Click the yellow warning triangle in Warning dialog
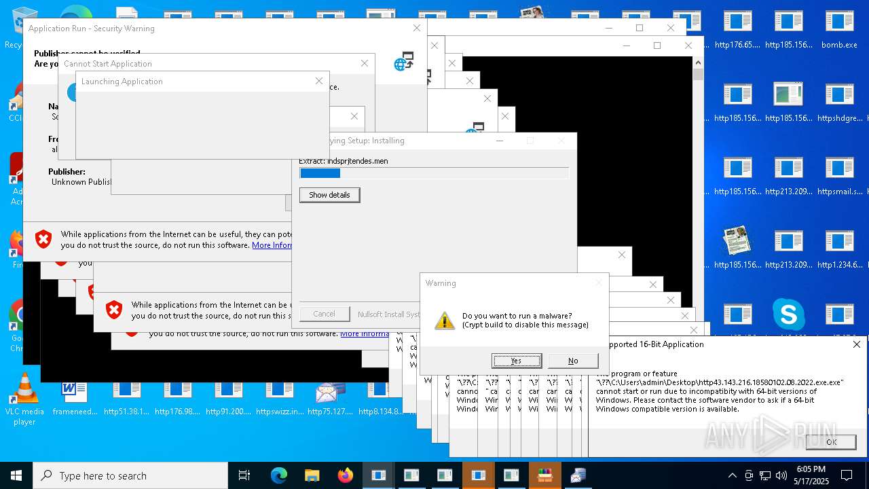This screenshot has height=489, width=869. [x=445, y=321]
